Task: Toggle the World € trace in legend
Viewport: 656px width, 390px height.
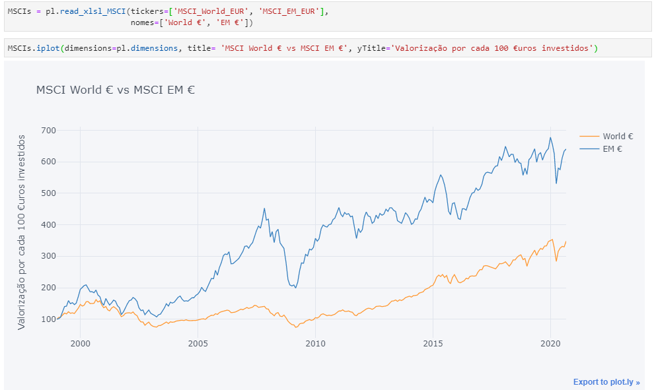Action: (618, 136)
